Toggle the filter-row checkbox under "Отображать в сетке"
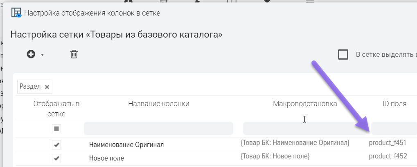The width and height of the screenshot is (417, 167). coord(56,129)
